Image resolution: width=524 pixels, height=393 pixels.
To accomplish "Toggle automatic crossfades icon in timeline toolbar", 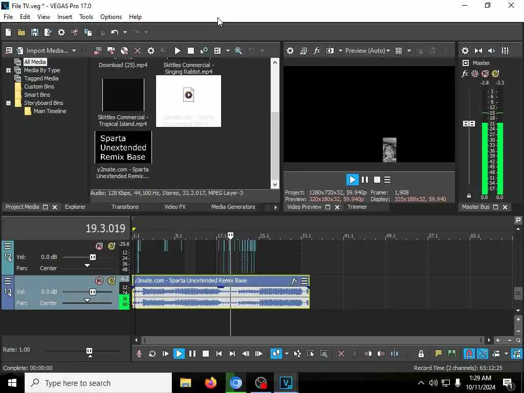I will [x=483, y=354].
